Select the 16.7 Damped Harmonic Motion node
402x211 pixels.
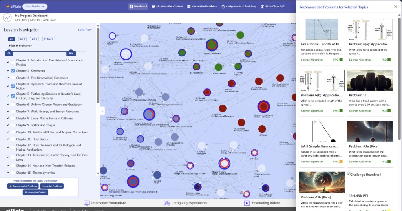point(241,123)
